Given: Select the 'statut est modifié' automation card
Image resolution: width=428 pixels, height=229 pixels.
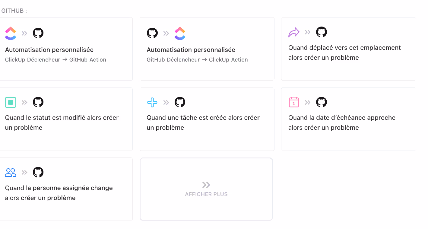Looking at the screenshot, I should click(x=66, y=119).
